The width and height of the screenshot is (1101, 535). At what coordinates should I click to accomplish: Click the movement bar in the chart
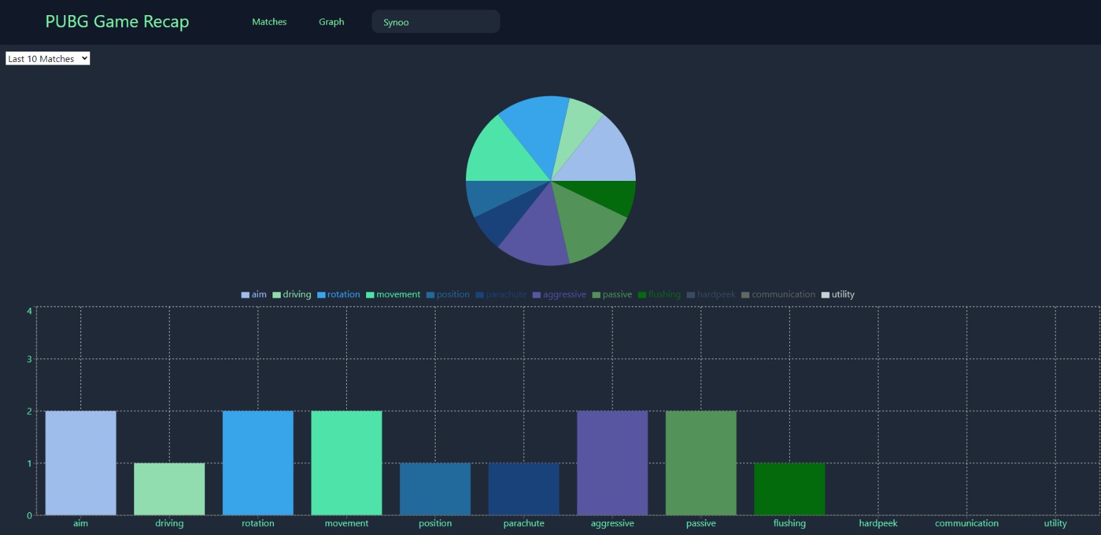click(x=347, y=463)
